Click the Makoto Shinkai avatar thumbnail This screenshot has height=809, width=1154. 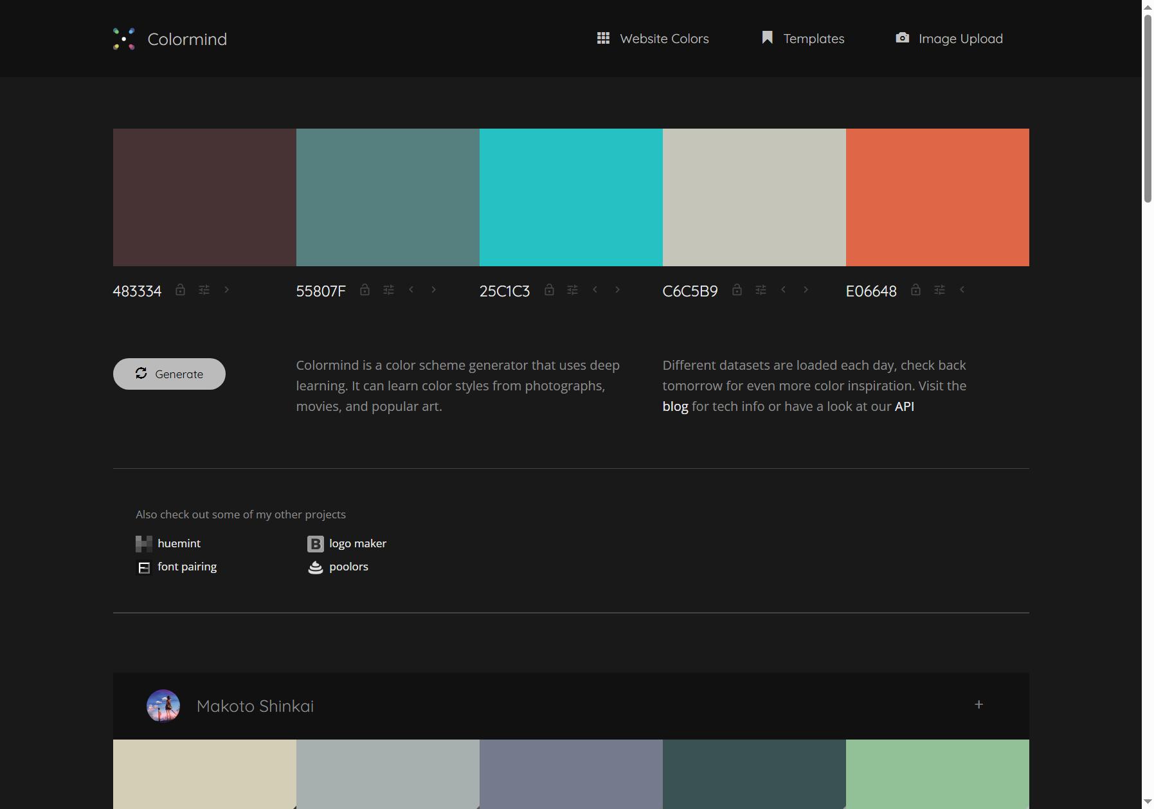[163, 706]
